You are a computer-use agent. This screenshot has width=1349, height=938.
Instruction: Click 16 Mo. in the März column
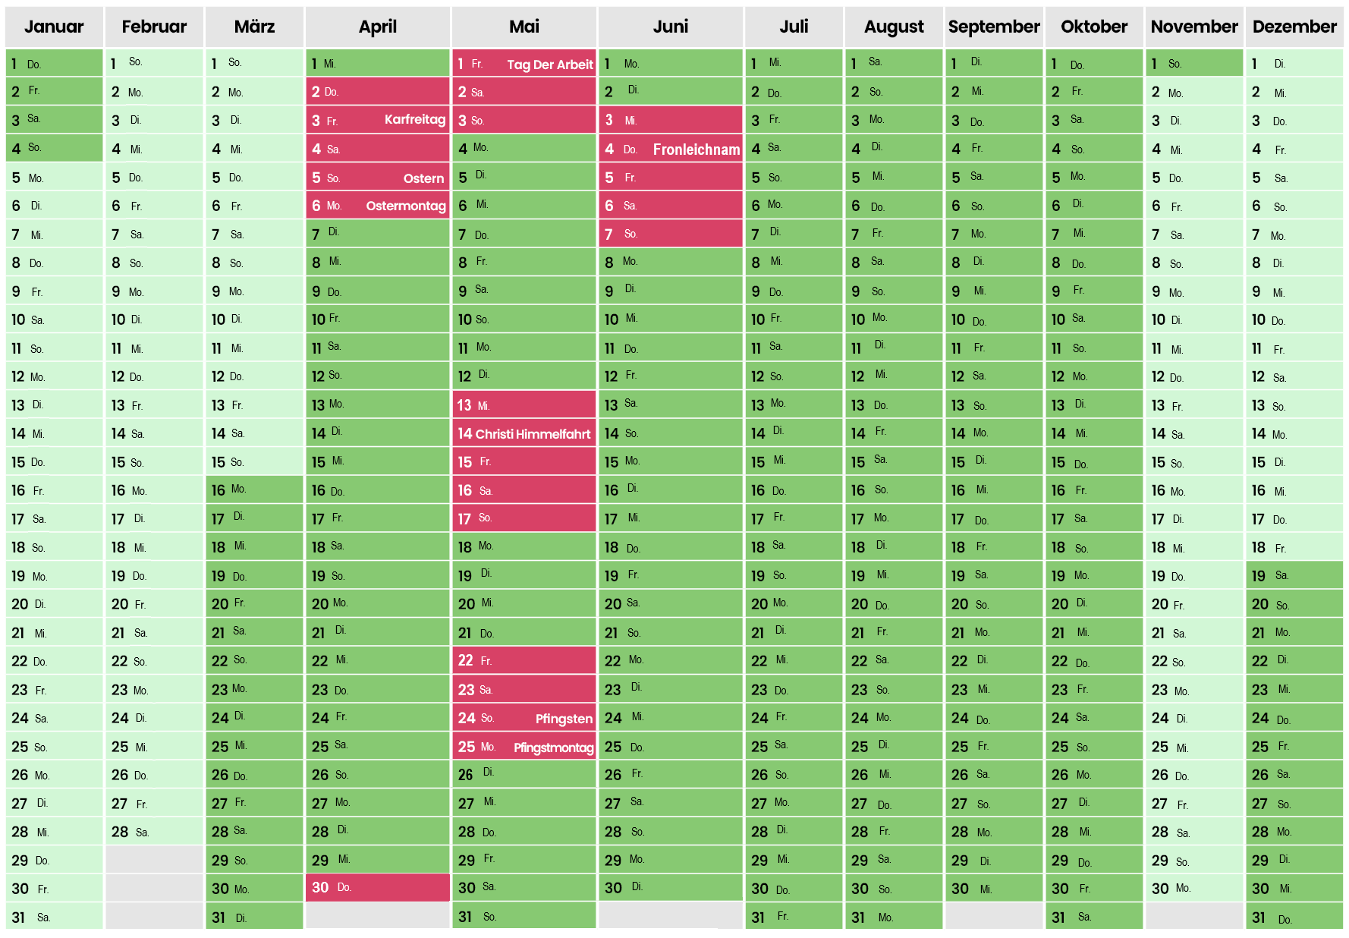(x=254, y=489)
